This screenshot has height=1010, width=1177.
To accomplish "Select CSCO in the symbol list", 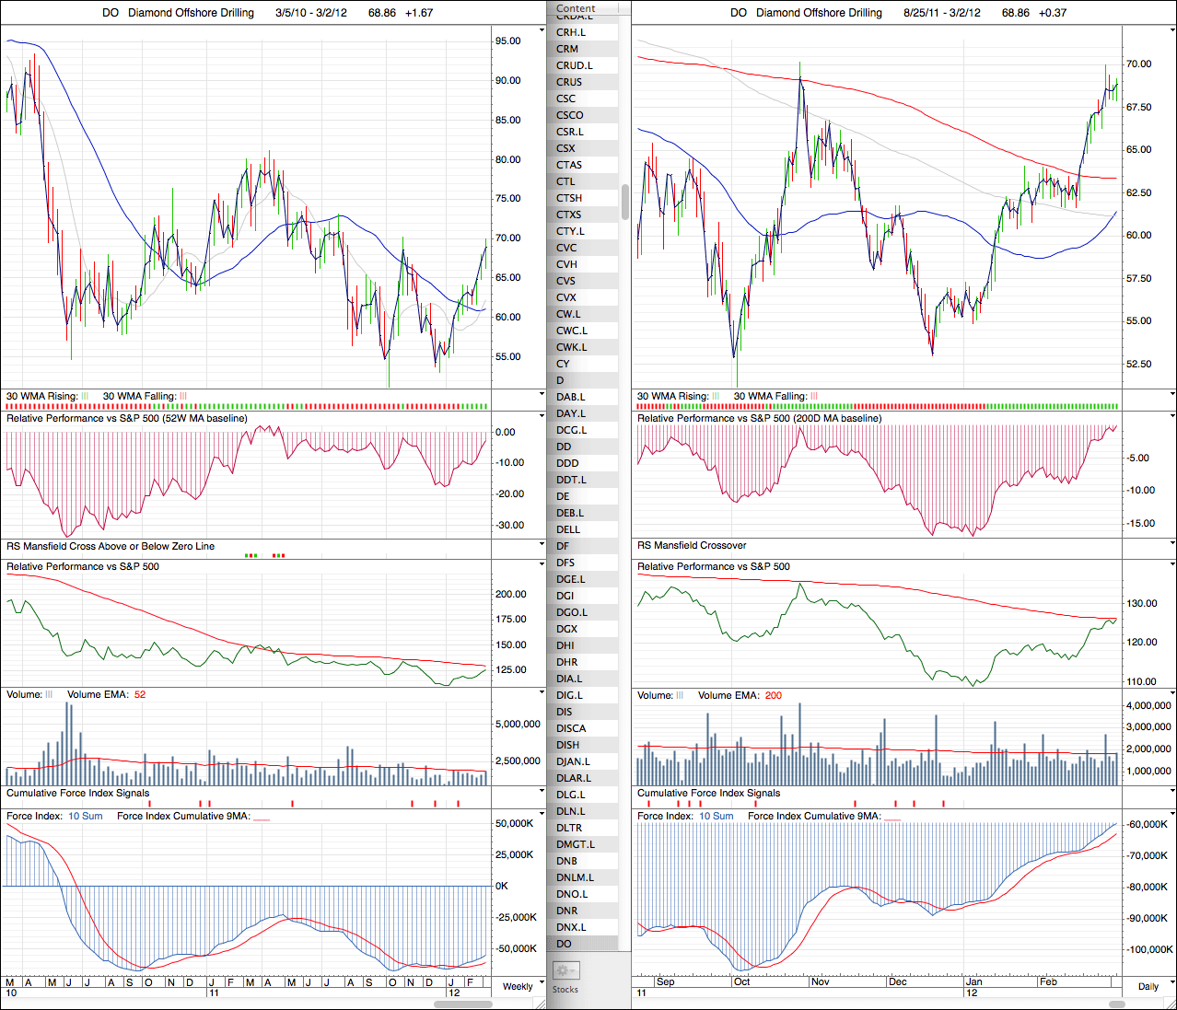I will (570, 115).
